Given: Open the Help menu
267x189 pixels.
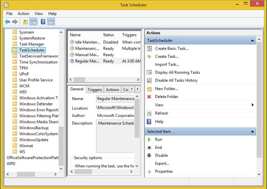Looking at the screenshot, I should point(52,14).
